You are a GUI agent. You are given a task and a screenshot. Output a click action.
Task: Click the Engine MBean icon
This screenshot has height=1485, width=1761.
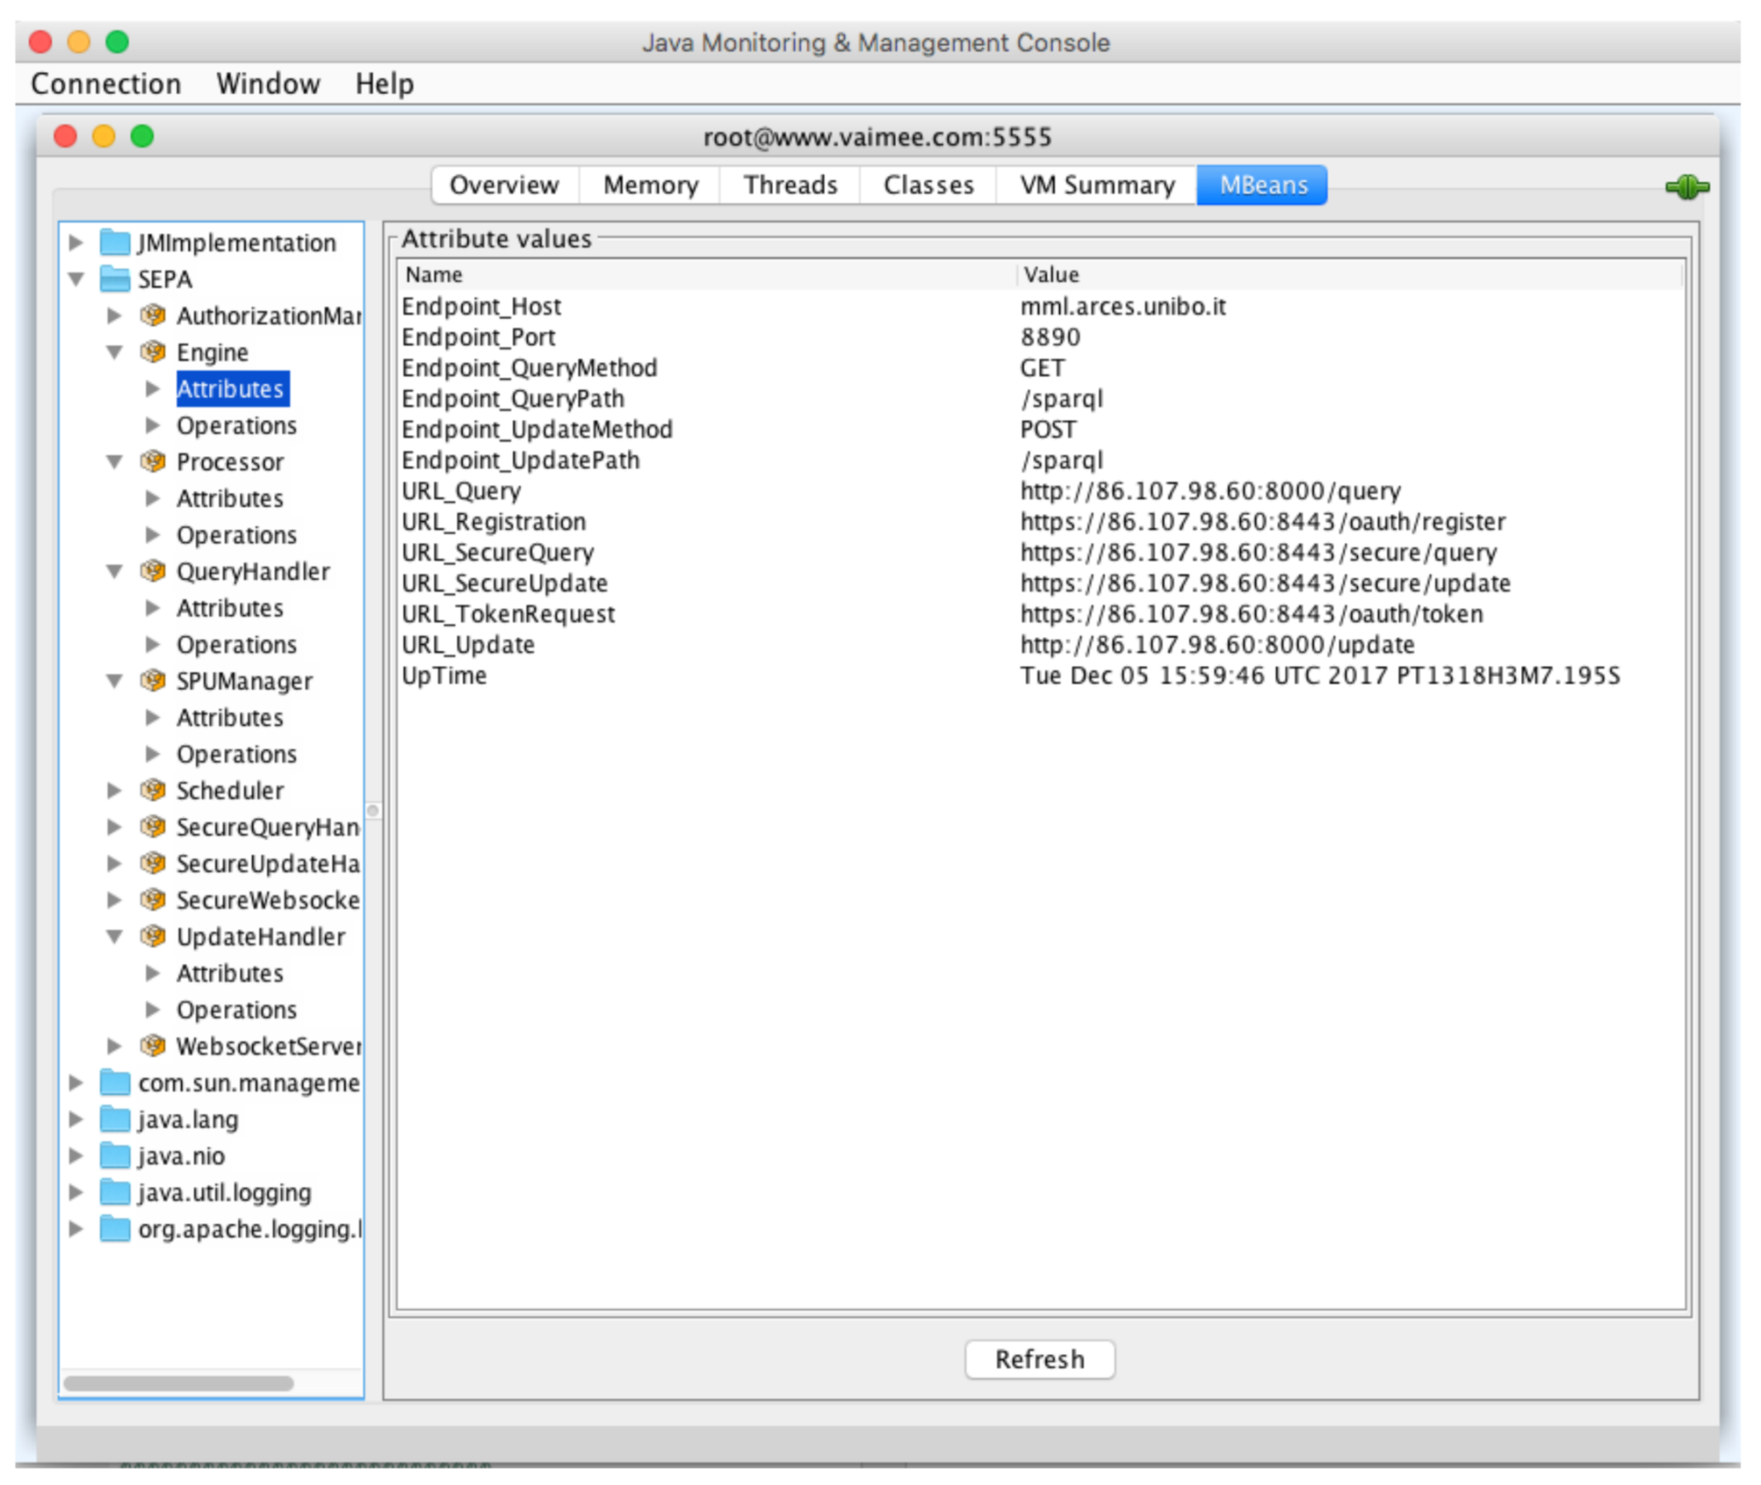click(153, 352)
